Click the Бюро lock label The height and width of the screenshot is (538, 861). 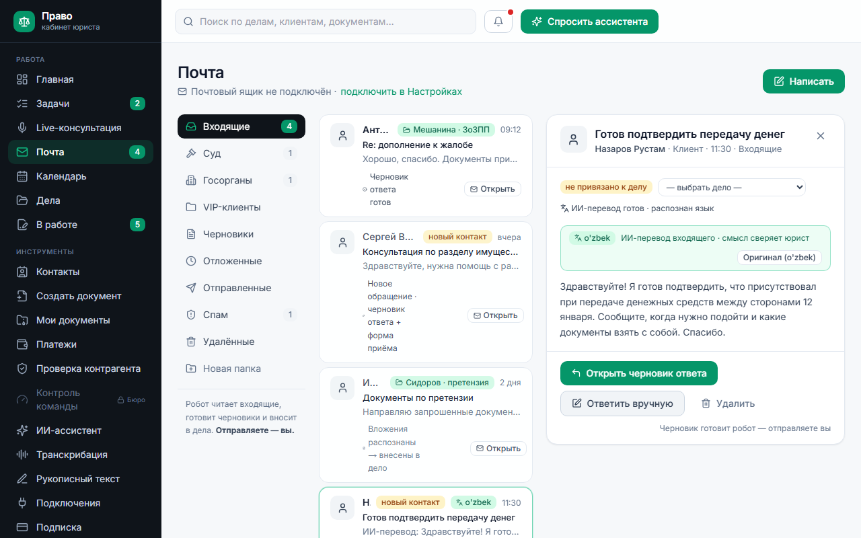tap(131, 399)
